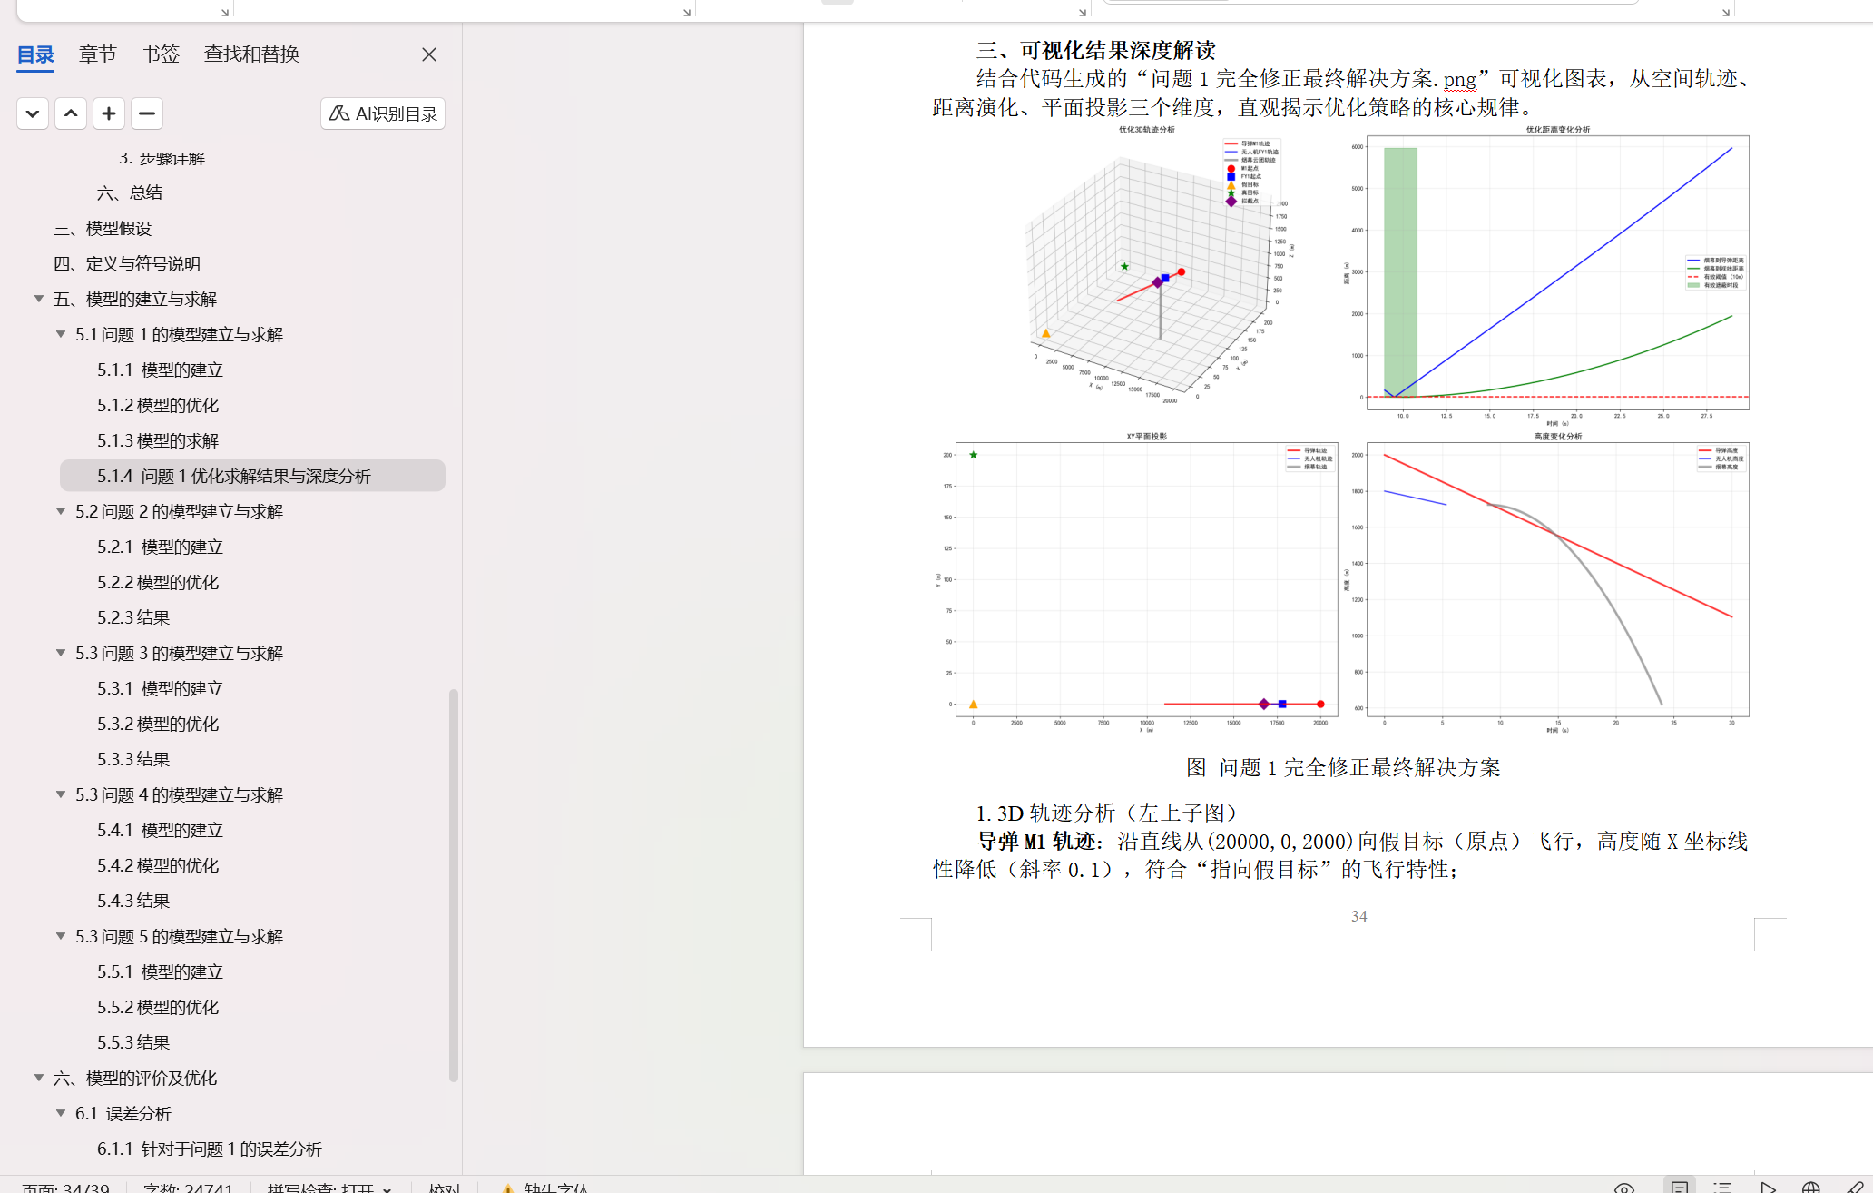Viewport: 1873px width, 1193px height.
Task: Click page number 34 in the footer
Action: [1358, 916]
